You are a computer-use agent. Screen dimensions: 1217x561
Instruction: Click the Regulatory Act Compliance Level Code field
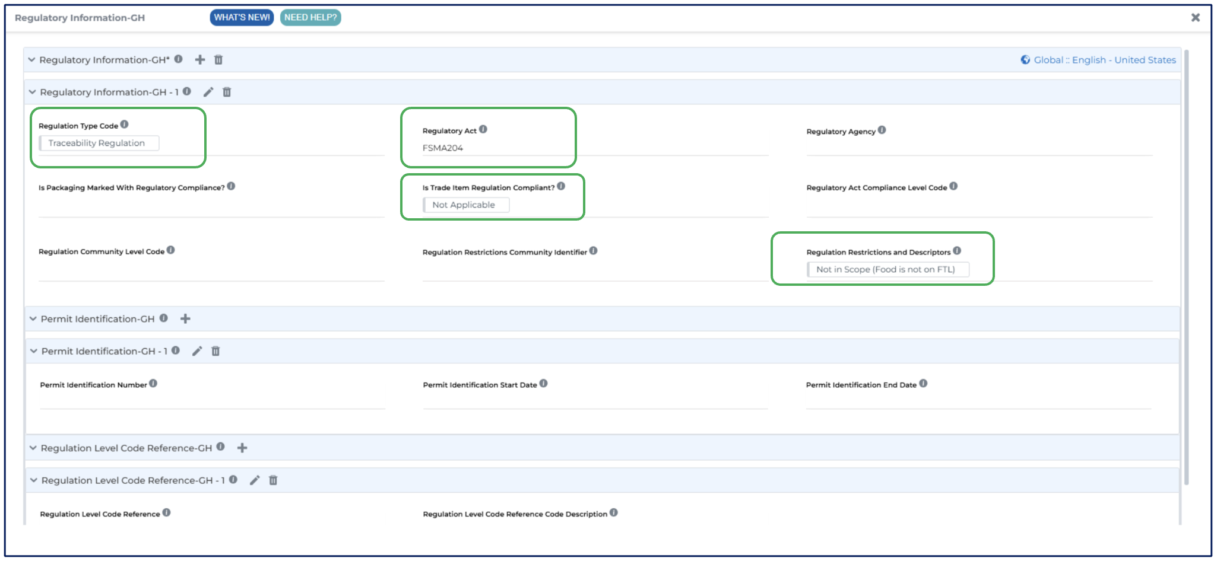980,208
